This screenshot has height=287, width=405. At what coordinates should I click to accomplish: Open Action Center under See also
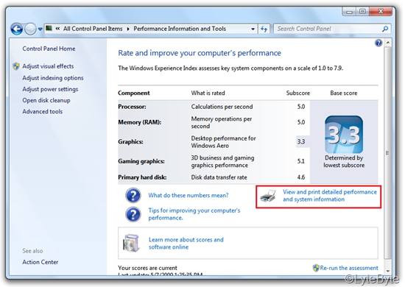(40, 262)
